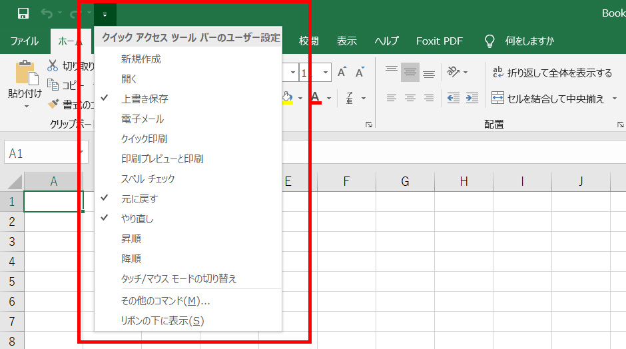Center text horizontally icon
The width and height of the screenshot is (626, 349).
pyautogui.click(x=410, y=98)
